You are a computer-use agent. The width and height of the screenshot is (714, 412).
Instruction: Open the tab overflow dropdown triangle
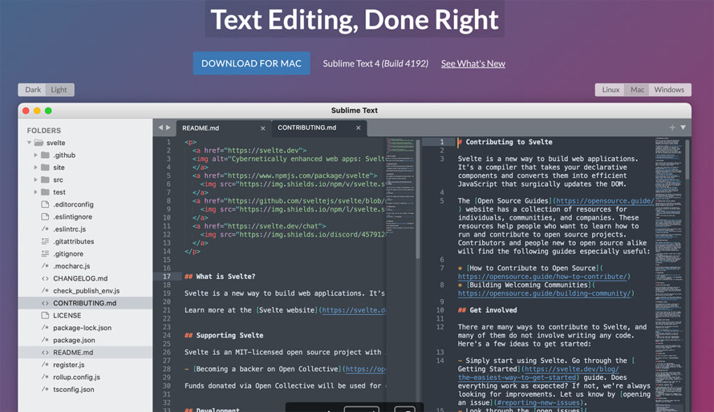pos(683,128)
